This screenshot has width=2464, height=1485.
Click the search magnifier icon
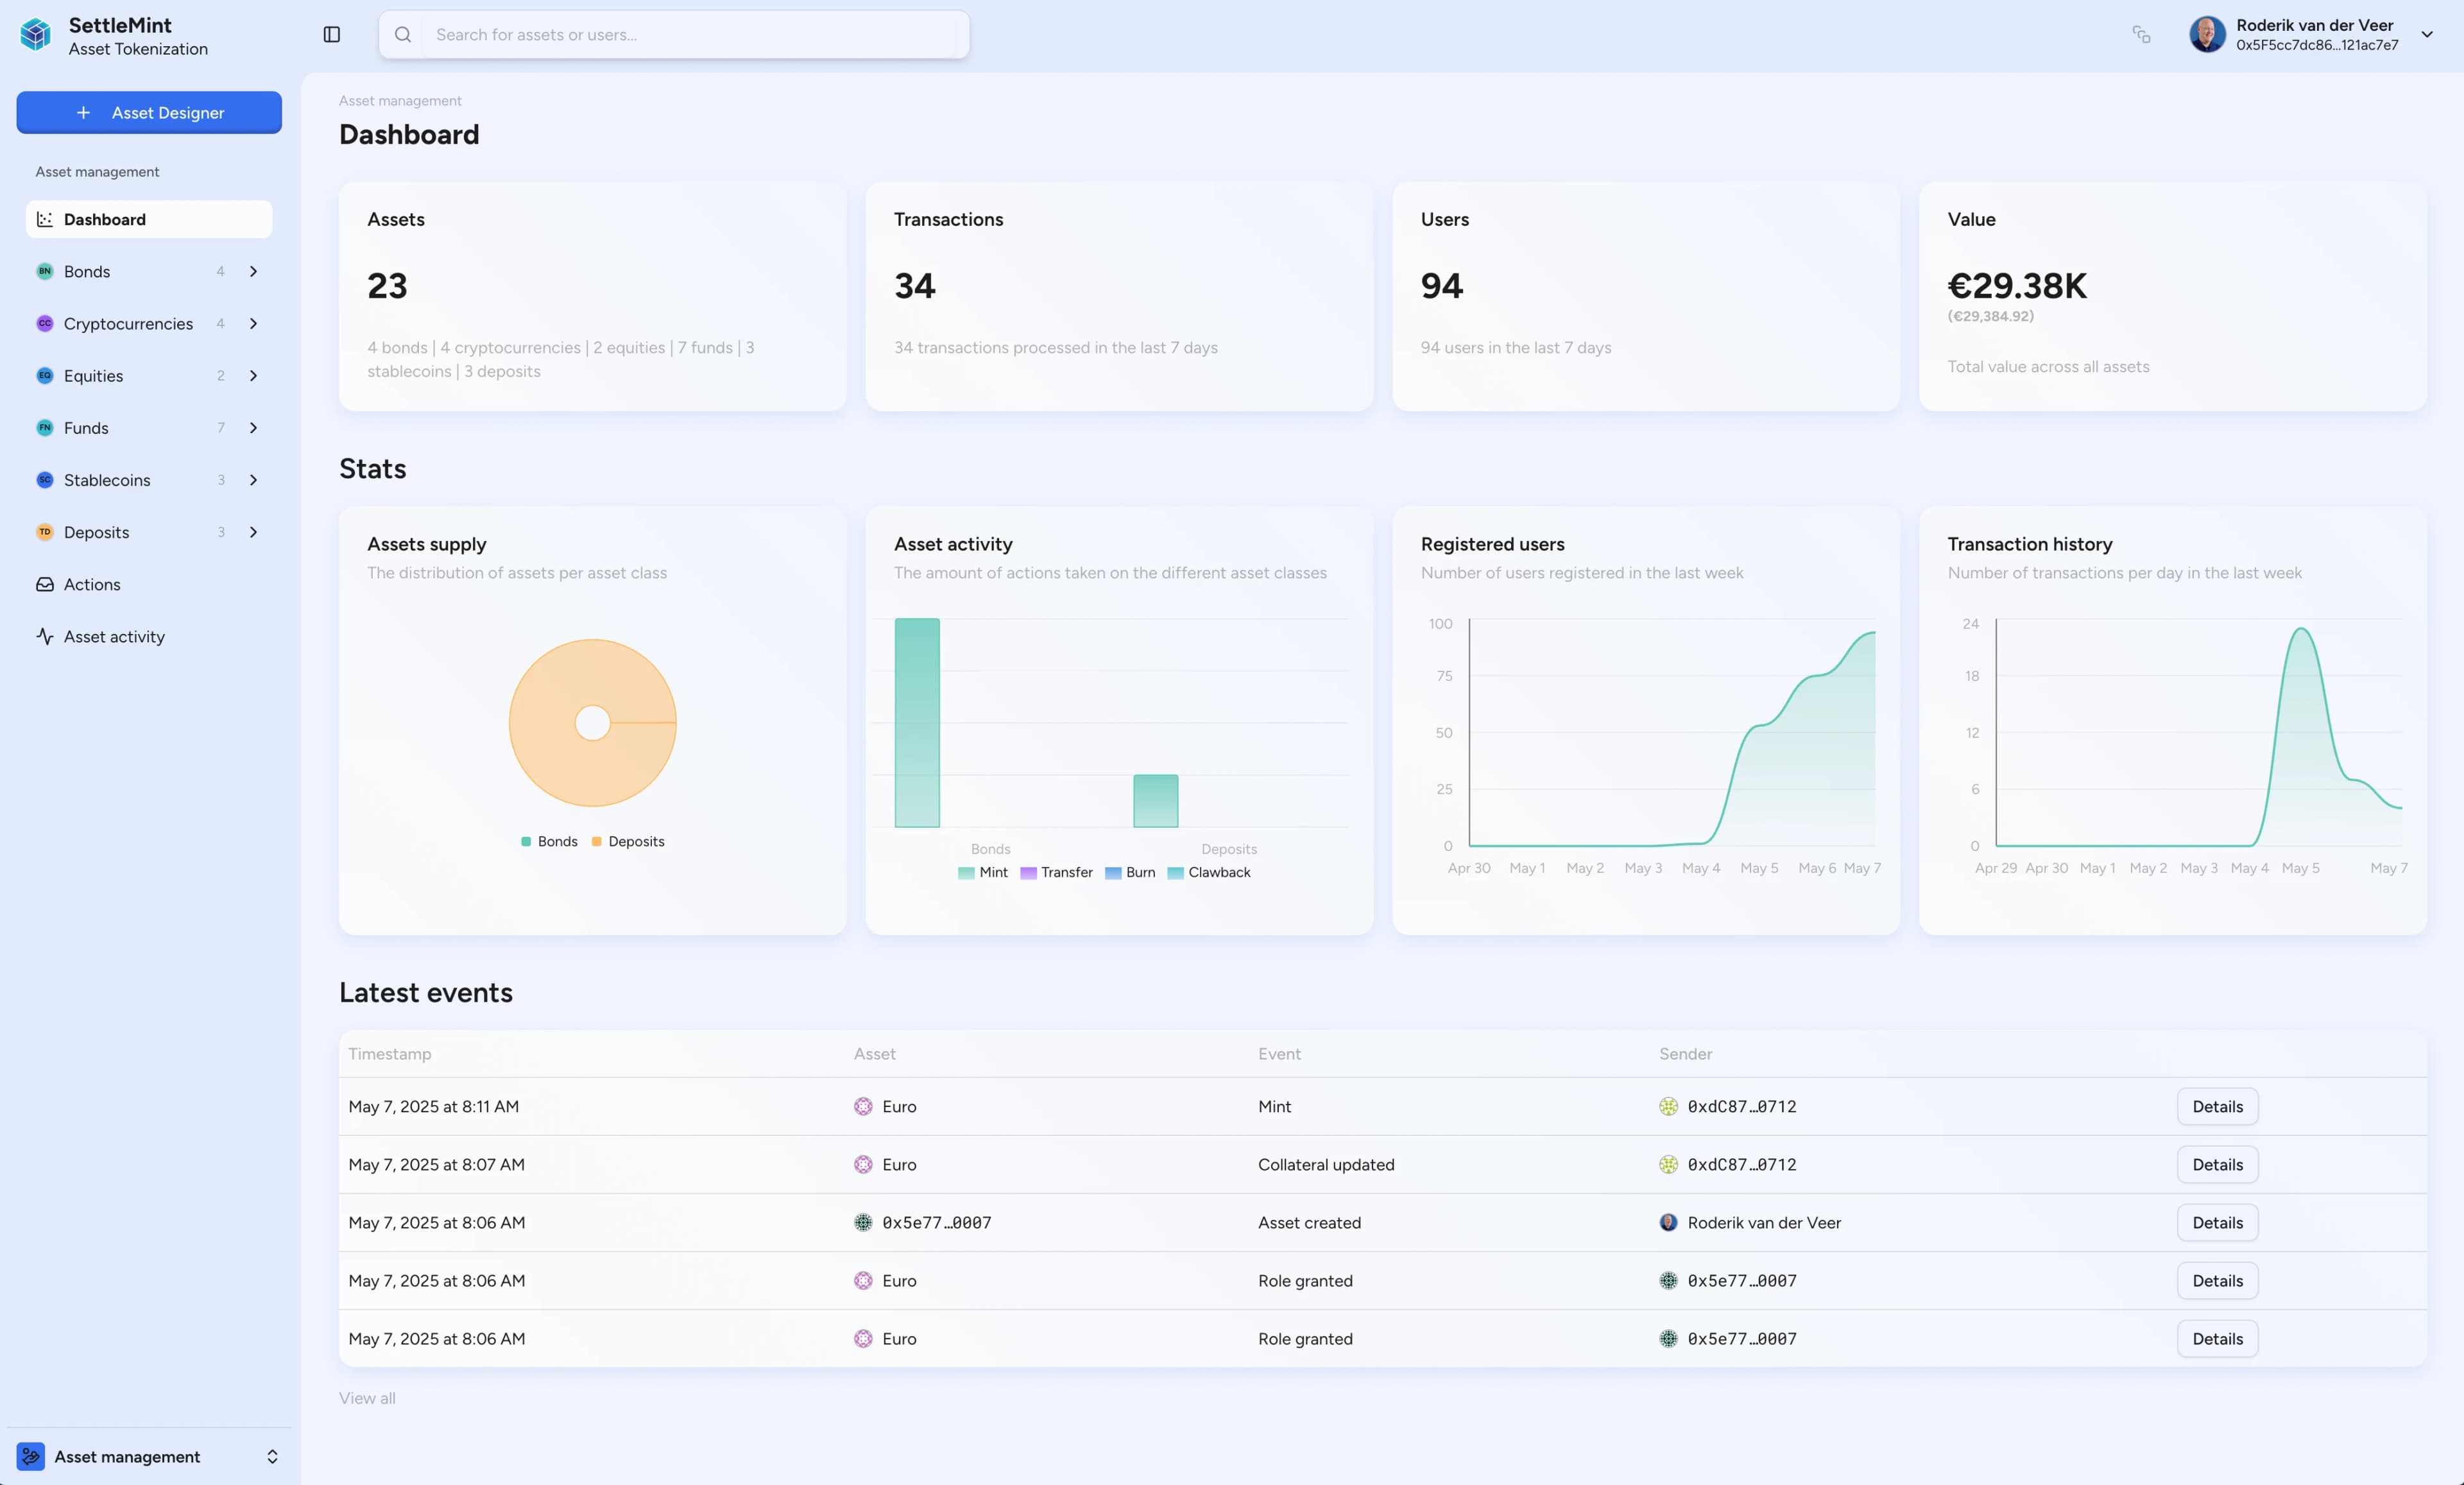403,35
